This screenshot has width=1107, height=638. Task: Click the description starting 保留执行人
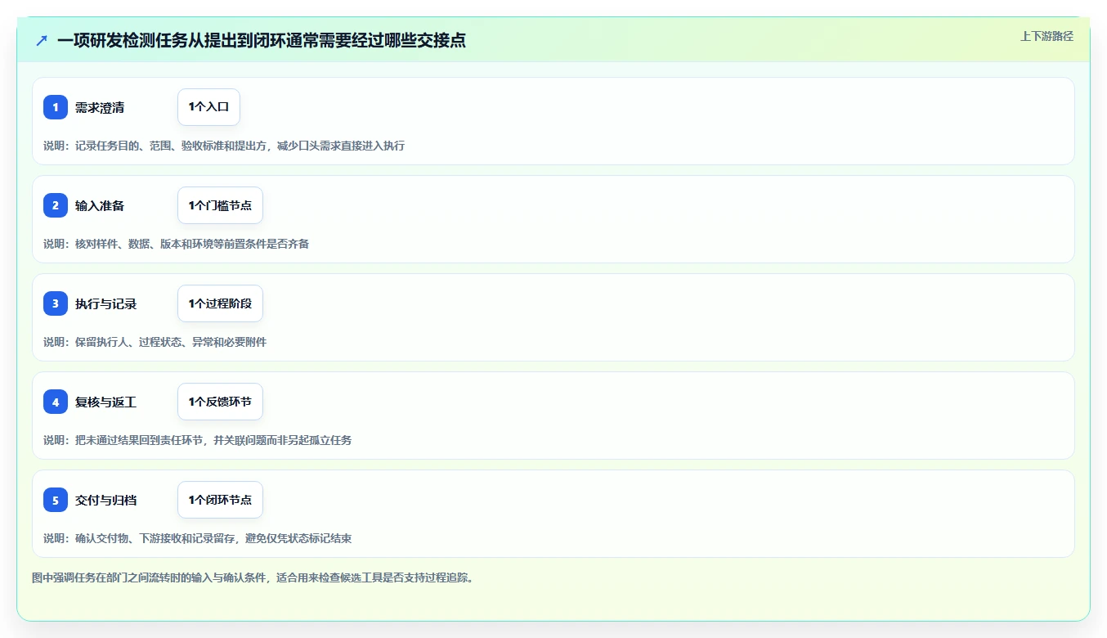point(155,342)
